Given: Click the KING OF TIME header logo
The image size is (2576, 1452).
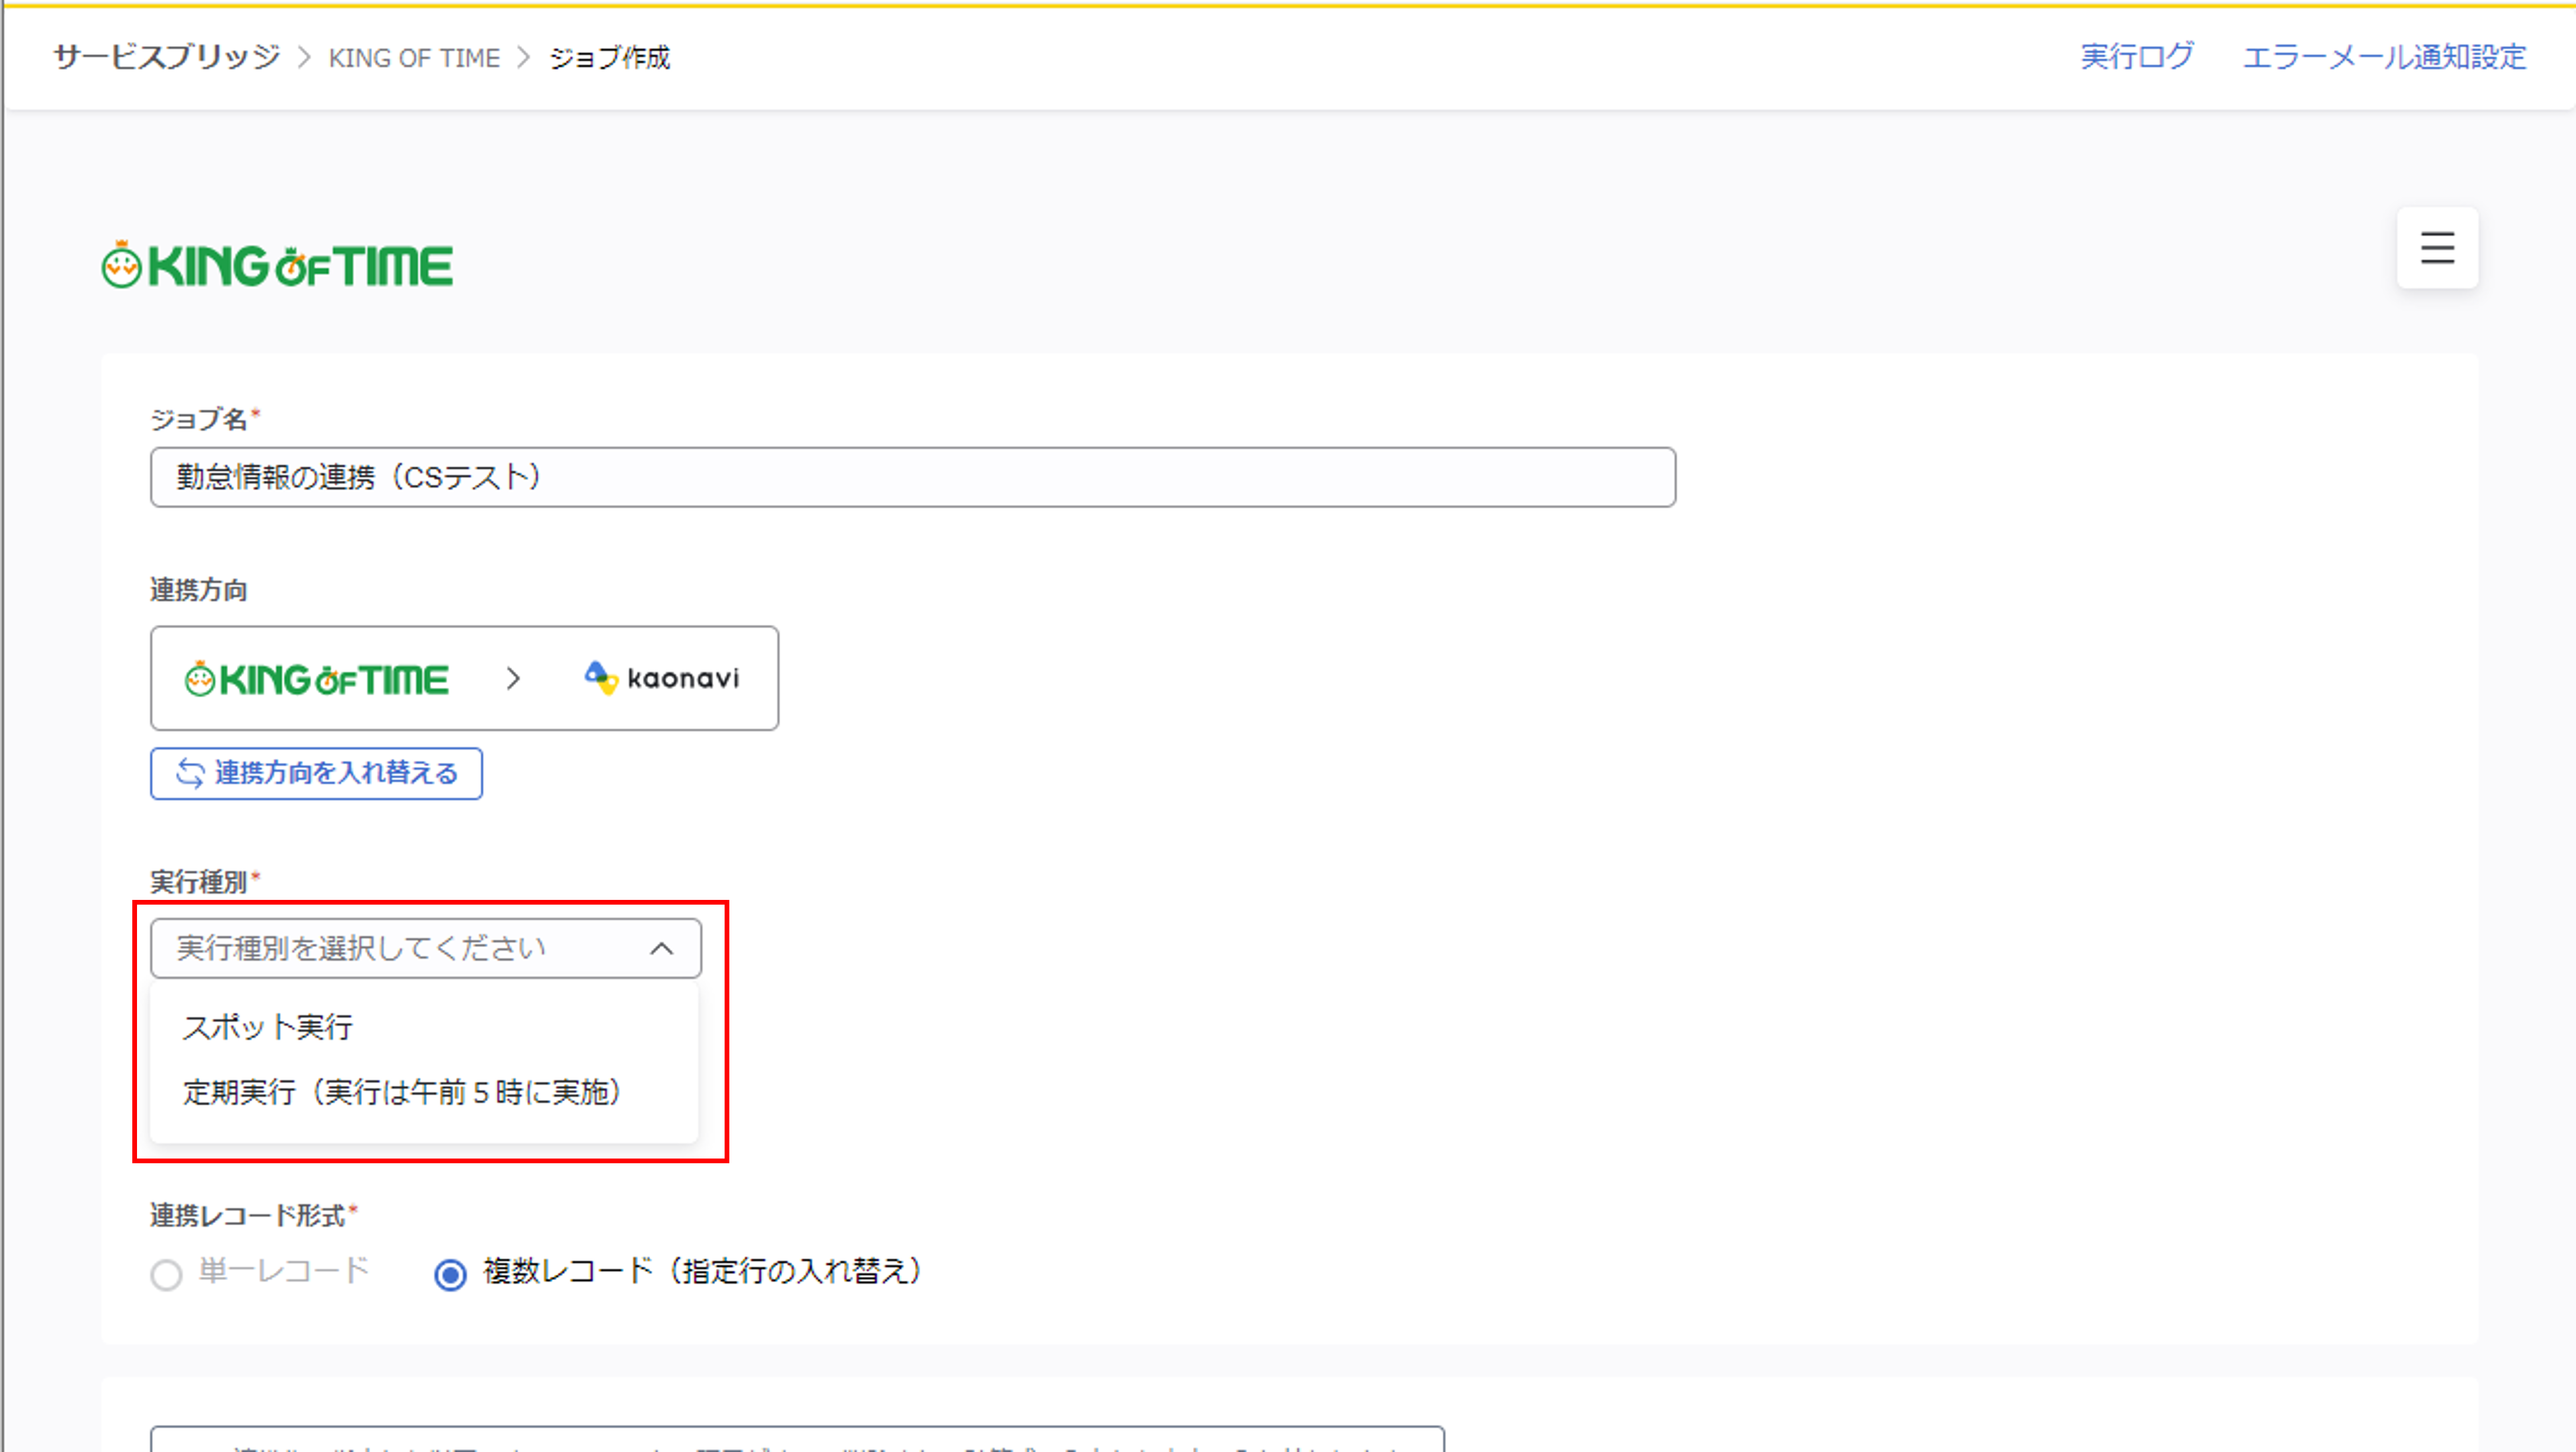Looking at the screenshot, I should pyautogui.click(x=277, y=265).
